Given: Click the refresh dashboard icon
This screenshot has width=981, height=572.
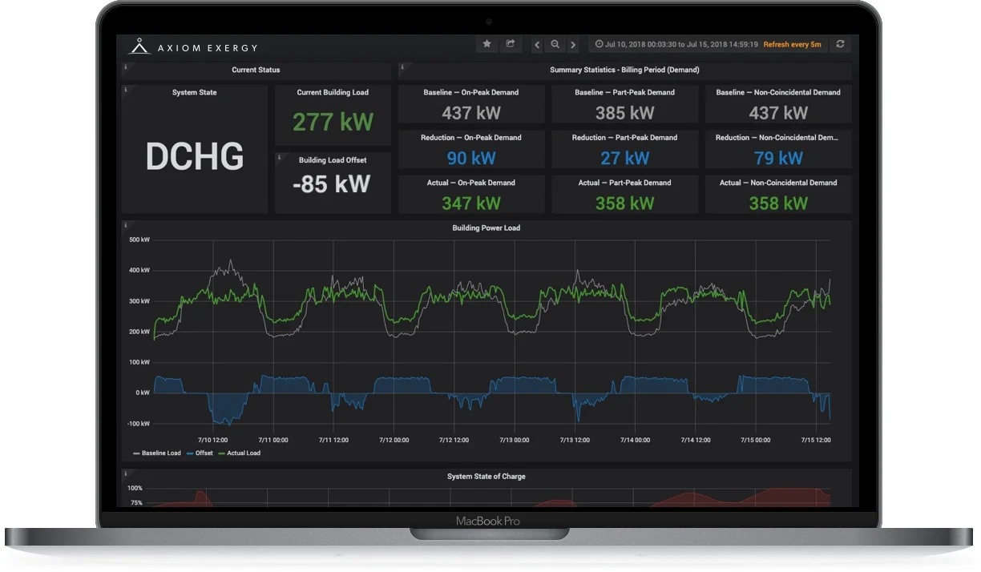Looking at the screenshot, I should [840, 45].
